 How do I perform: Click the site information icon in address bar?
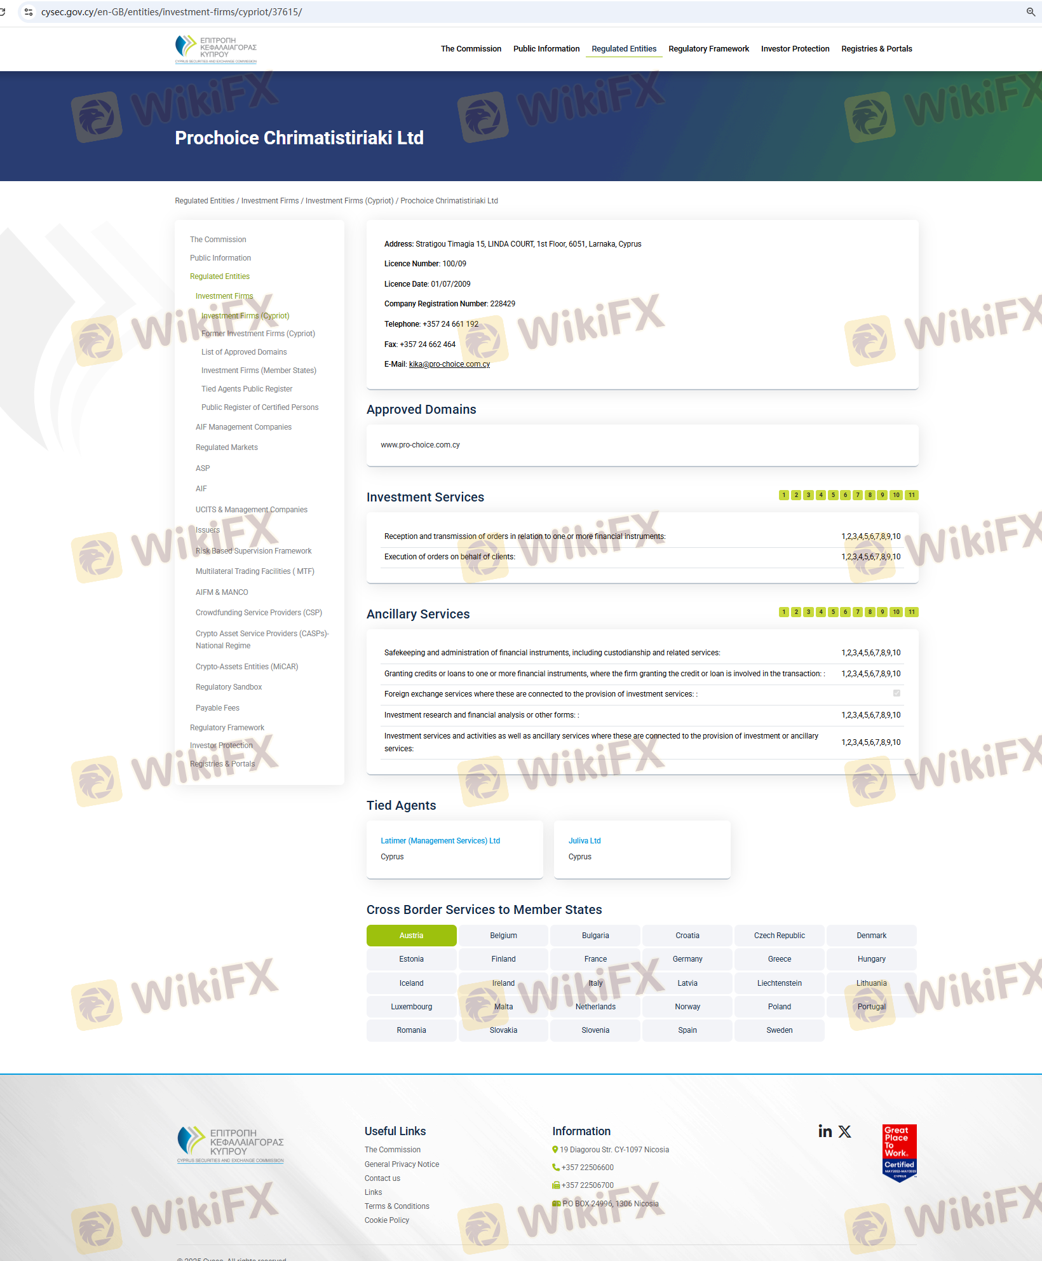pyautogui.click(x=29, y=12)
